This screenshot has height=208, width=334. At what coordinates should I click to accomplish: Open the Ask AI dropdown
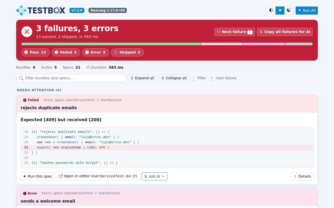click(154, 176)
